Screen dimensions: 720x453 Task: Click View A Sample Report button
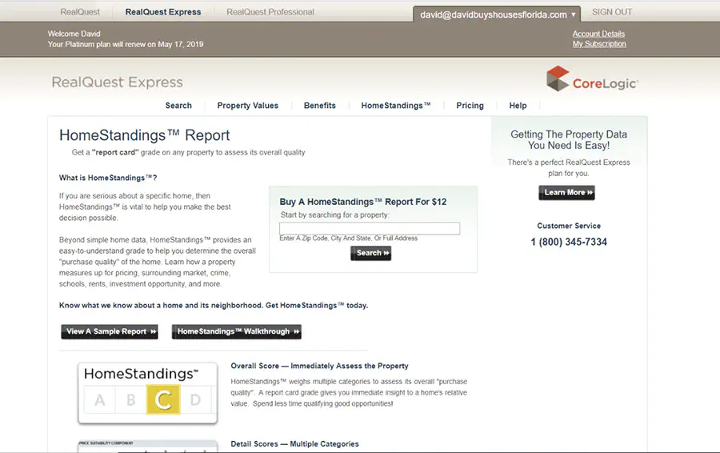coord(109,331)
